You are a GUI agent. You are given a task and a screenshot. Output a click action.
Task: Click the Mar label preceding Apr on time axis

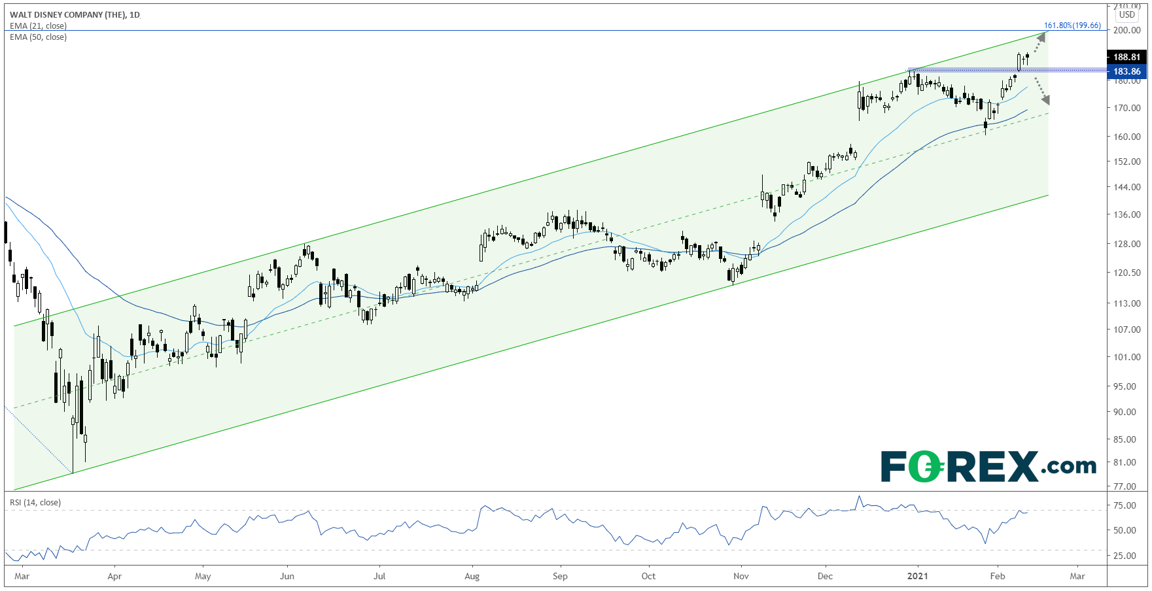tap(22, 576)
